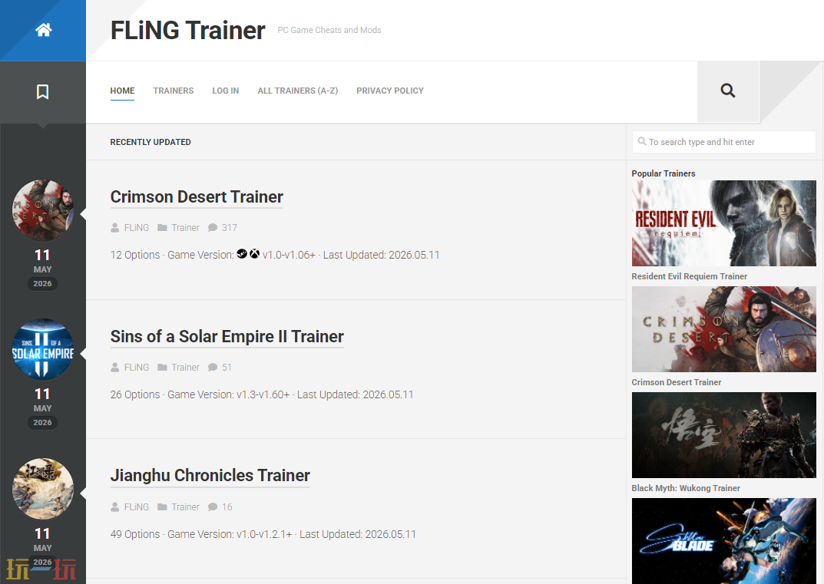Open Sins of a Solar Empire II Trainer title
Viewport: 824px width, 584px height.
[227, 337]
